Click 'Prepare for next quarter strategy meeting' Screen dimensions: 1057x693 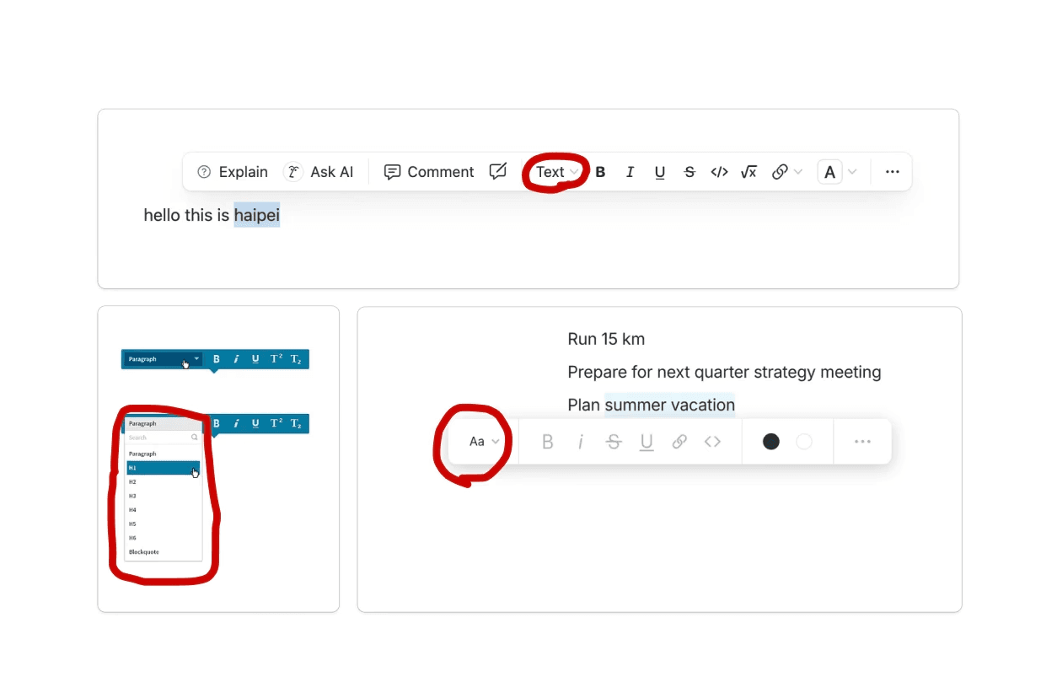point(724,373)
